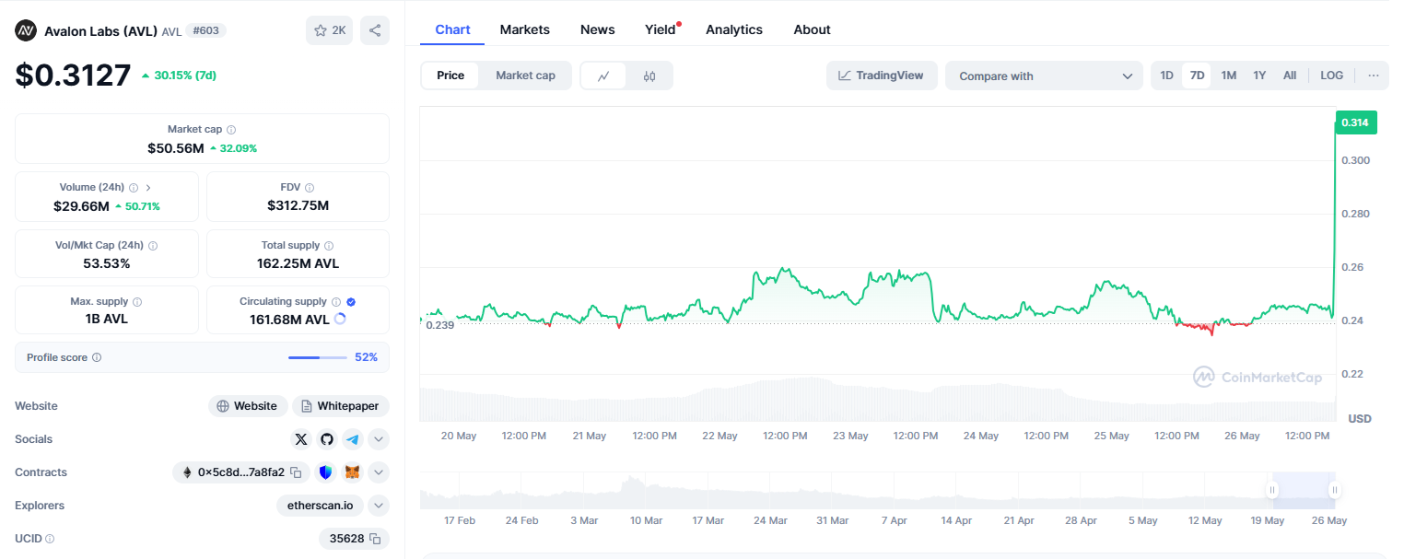Expand the Explorers list chevron
Image resolution: width=1427 pixels, height=559 pixels.
[379, 506]
